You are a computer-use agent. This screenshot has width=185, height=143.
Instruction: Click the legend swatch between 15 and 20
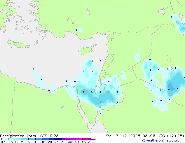click(x=46, y=139)
